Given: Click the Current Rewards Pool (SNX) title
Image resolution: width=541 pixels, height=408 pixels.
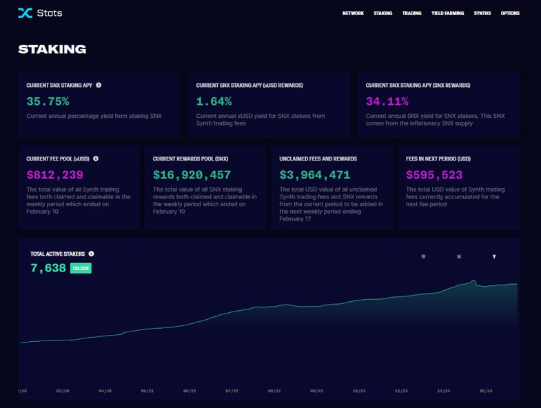Looking at the screenshot, I should 190,159.
